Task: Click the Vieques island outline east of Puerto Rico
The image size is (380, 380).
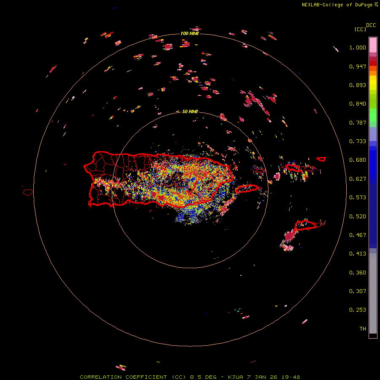Action: pos(247,189)
